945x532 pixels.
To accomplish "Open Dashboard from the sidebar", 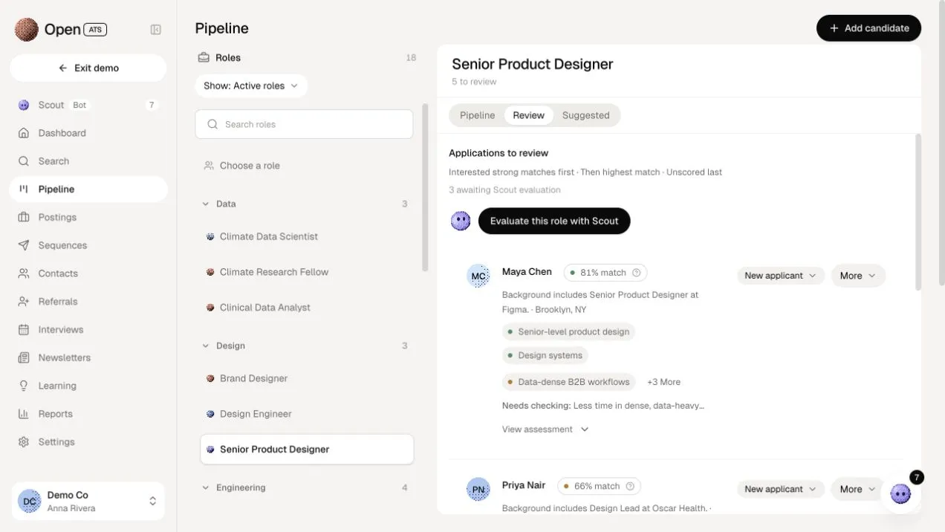I will (88, 133).
